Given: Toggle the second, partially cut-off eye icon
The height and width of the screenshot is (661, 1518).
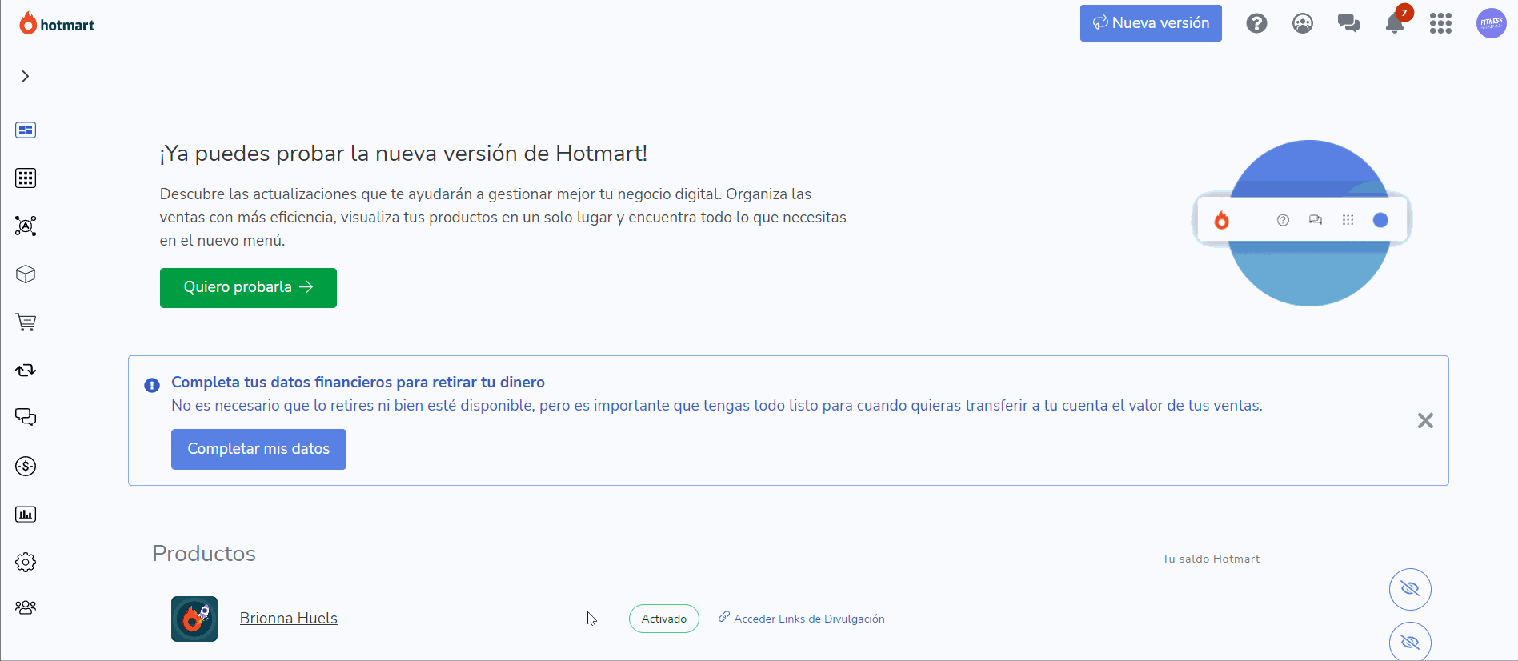Looking at the screenshot, I should [x=1410, y=642].
